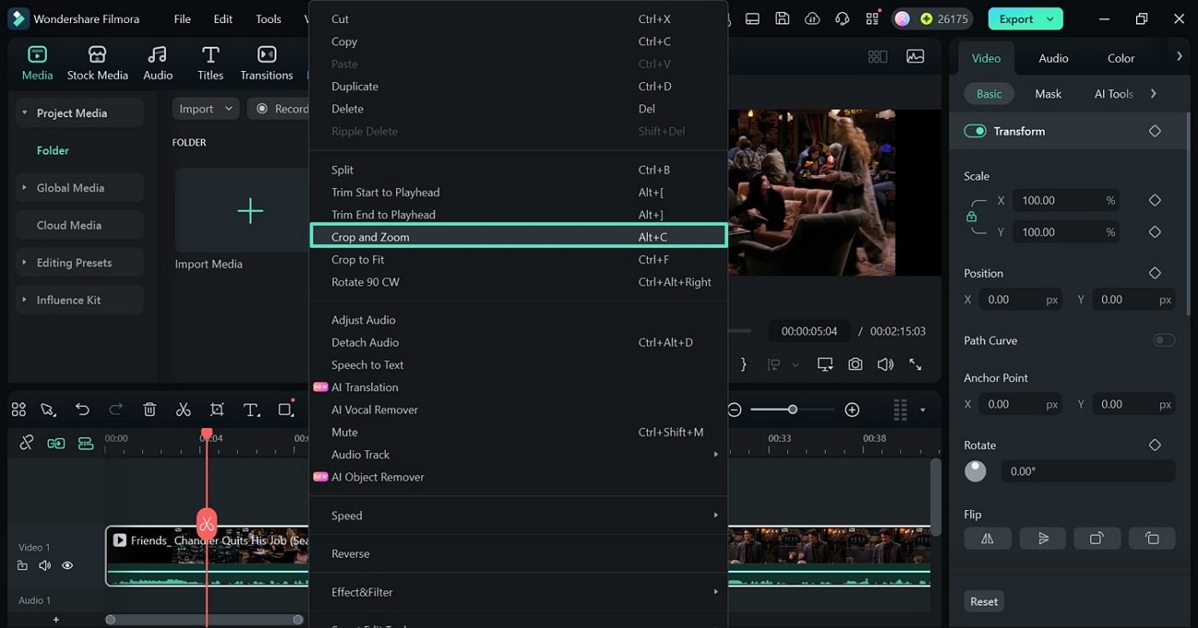
Task: Click the keyframe diamond next to Transform
Action: 1155,131
